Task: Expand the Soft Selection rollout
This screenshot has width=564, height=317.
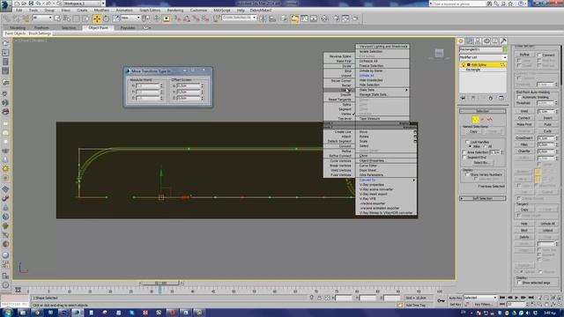Action: 482,198
